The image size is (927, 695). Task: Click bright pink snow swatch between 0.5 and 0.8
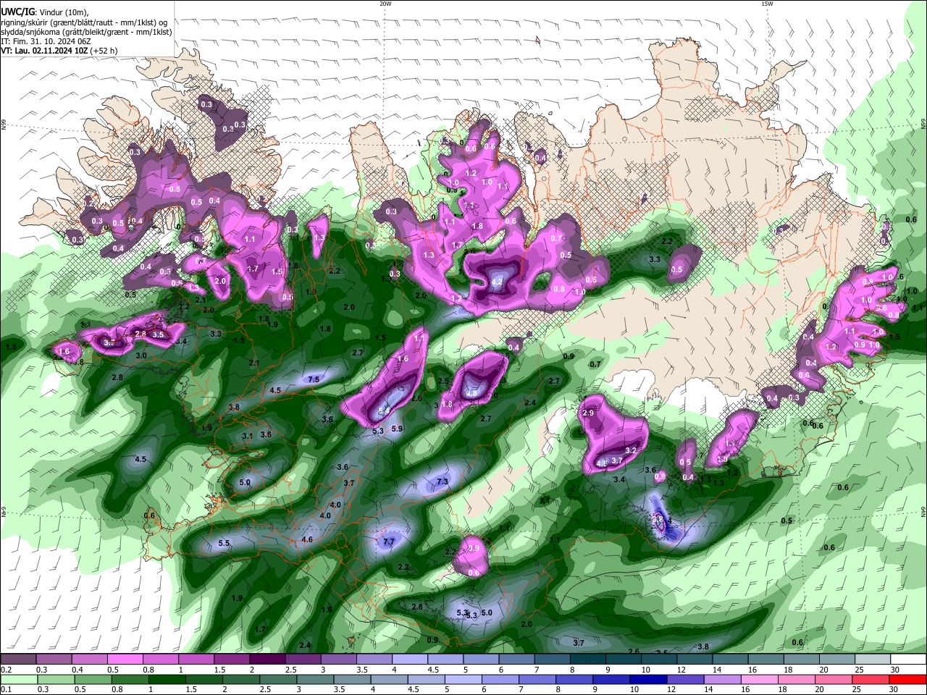tap(125, 660)
